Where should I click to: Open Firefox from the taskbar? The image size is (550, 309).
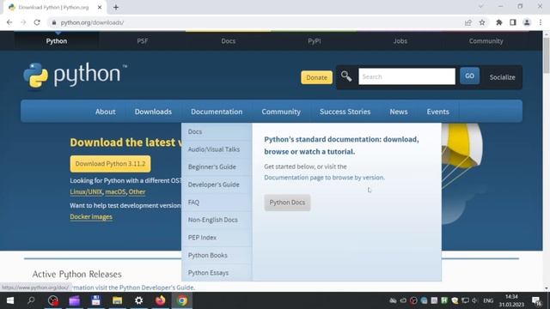(x=161, y=300)
